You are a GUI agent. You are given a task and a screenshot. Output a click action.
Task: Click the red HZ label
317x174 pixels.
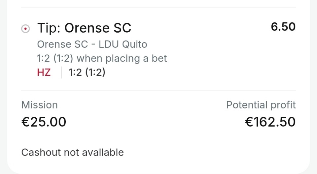coord(44,72)
